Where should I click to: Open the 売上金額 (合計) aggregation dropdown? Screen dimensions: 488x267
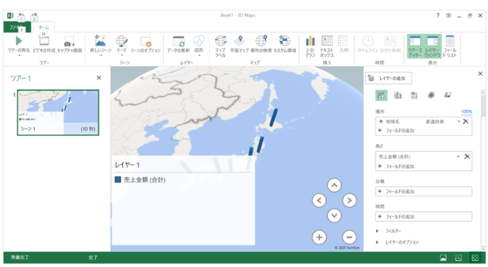(x=458, y=157)
